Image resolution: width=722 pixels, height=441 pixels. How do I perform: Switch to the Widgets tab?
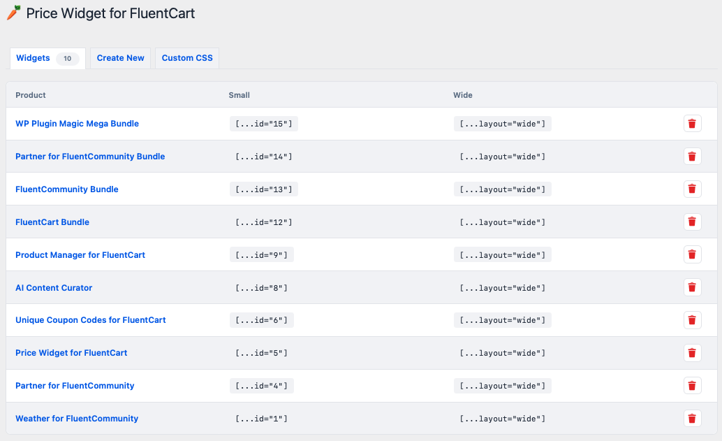tap(47, 58)
